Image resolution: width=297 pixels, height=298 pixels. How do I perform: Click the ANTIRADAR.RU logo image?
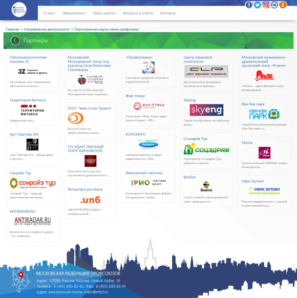click(33, 221)
